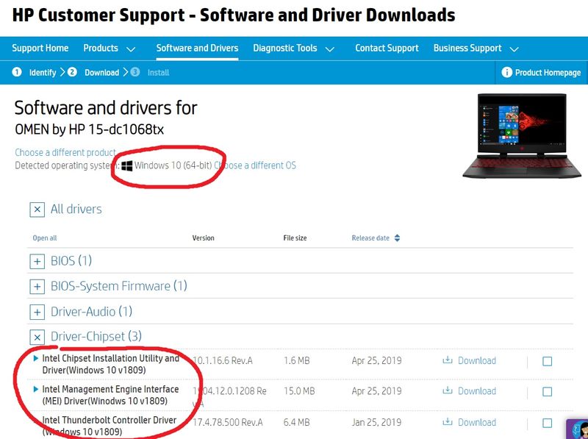
Task: Click the Release date sort arrows icon
Action: (x=398, y=238)
